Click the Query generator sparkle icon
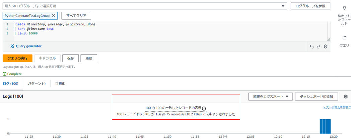This screenshot has width=351, height=139. [12, 46]
